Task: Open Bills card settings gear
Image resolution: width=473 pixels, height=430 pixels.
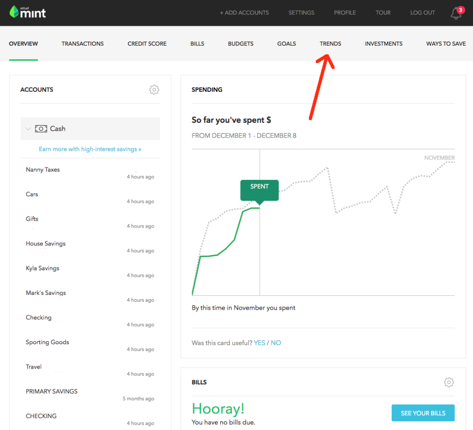Action: pos(449,382)
